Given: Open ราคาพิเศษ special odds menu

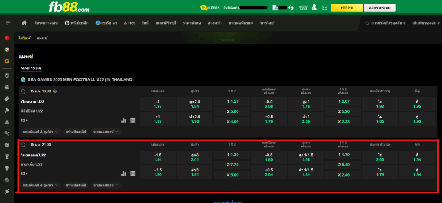Looking at the screenshot, I should pyautogui.click(x=192, y=23).
